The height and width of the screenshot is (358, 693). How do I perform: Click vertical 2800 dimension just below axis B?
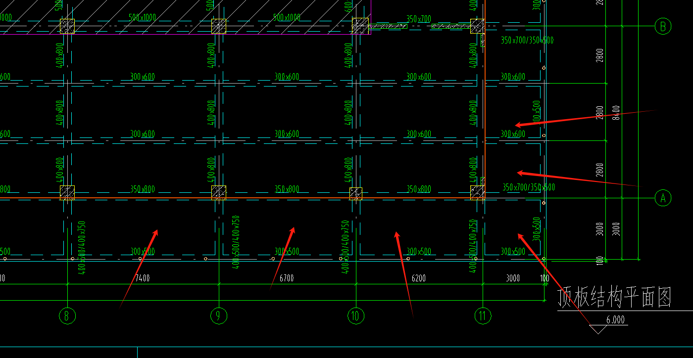point(600,55)
